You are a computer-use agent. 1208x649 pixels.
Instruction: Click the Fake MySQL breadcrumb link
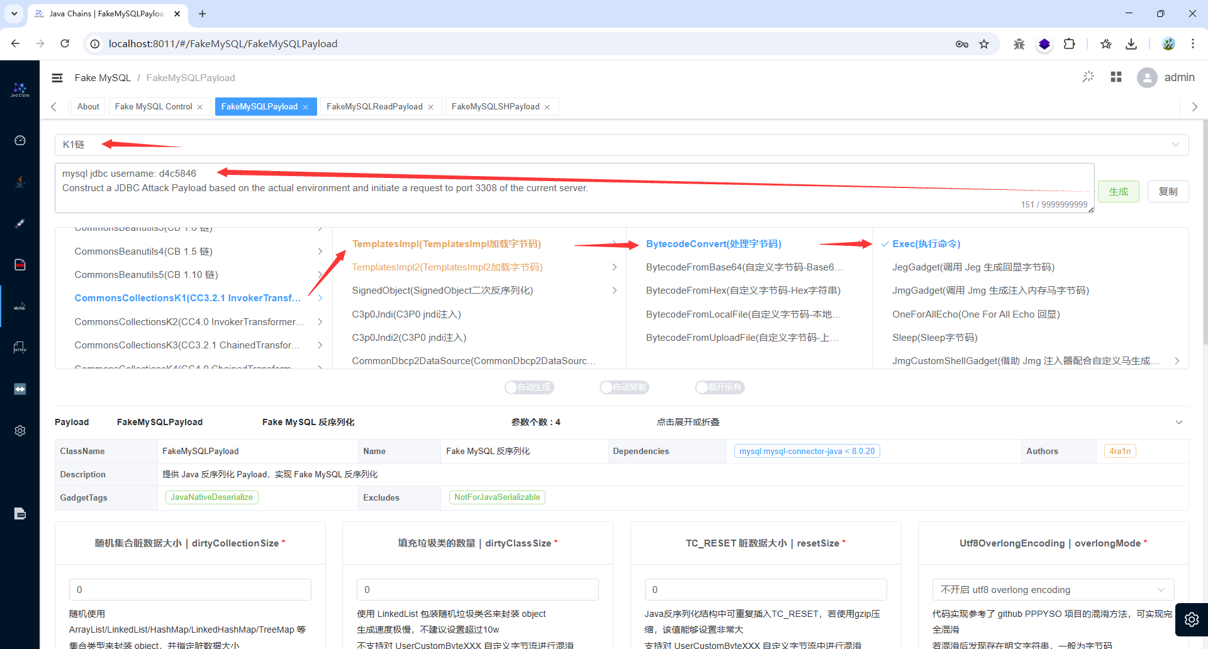103,78
